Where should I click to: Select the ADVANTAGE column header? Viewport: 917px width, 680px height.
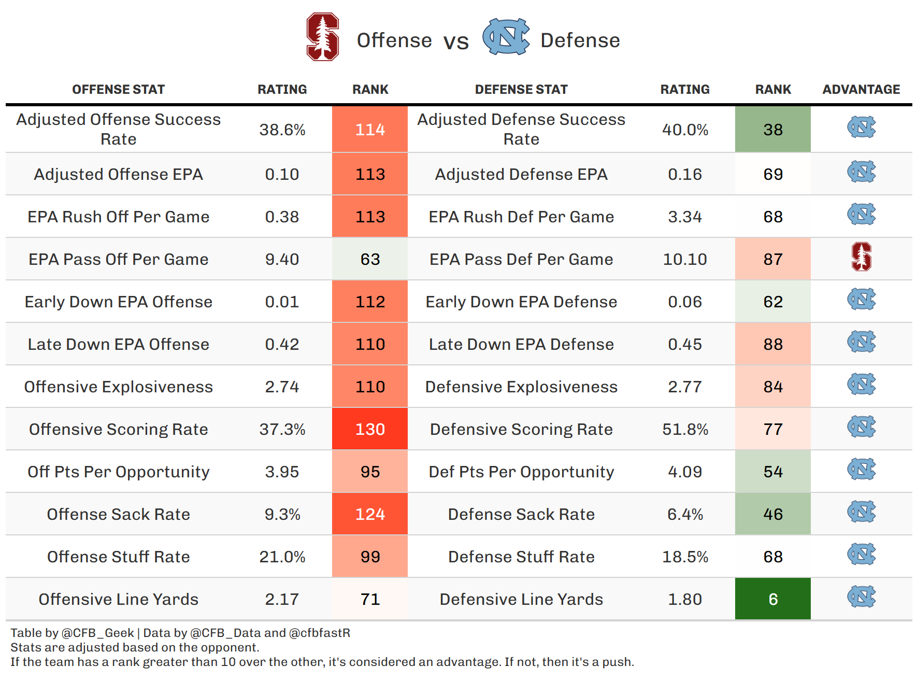[861, 90]
